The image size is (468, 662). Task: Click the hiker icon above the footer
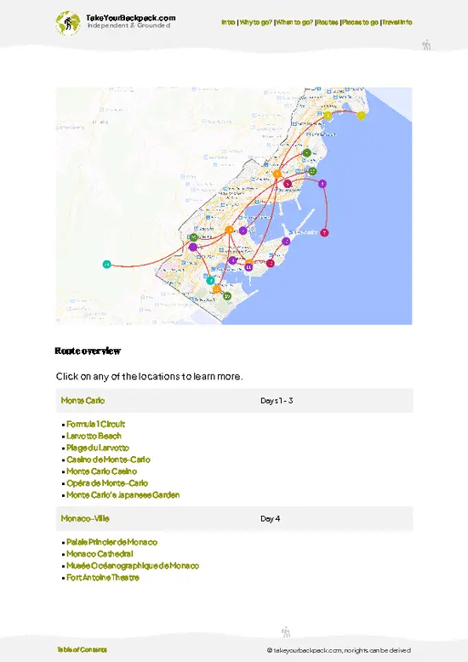click(x=286, y=631)
